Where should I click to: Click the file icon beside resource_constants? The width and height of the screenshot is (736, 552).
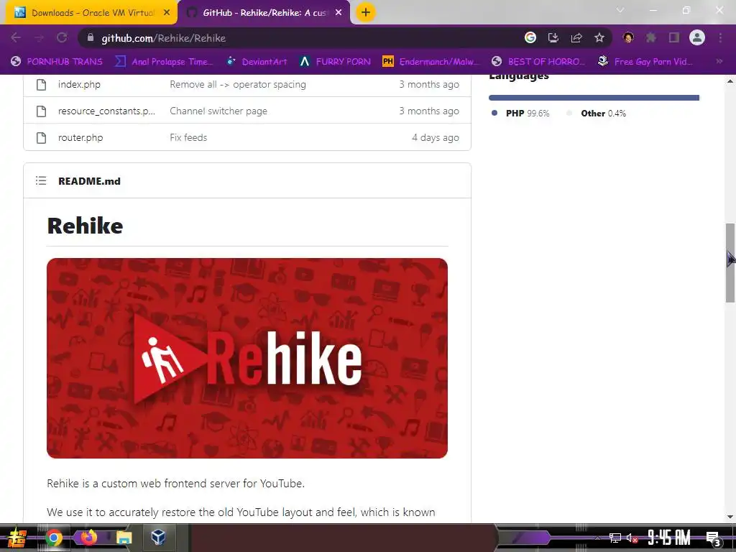(x=41, y=111)
